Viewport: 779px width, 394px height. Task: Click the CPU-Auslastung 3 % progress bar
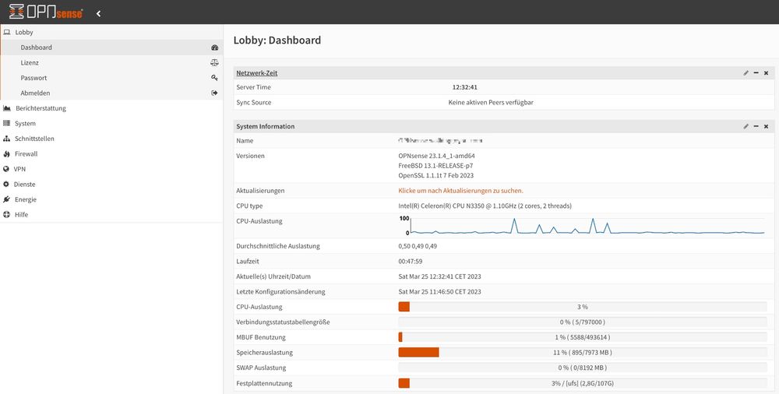pos(582,307)
